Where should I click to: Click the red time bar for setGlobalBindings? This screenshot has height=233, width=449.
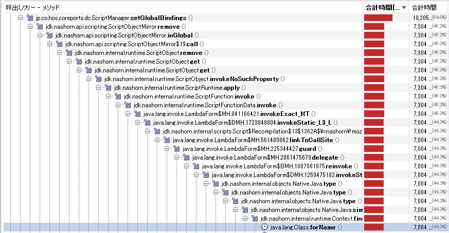[378, 18]
